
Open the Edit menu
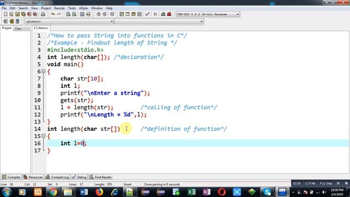[13, 8]
